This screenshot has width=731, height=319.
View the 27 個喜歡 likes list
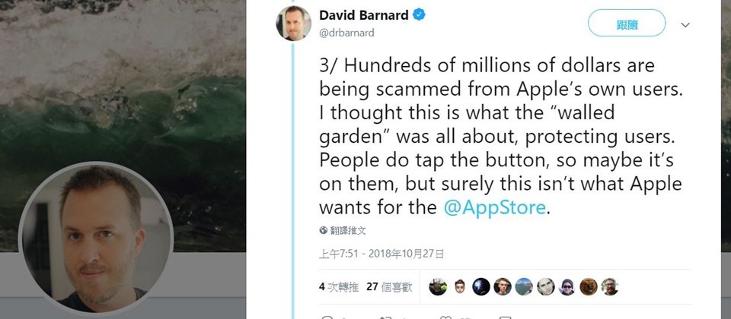click(389, 287)
